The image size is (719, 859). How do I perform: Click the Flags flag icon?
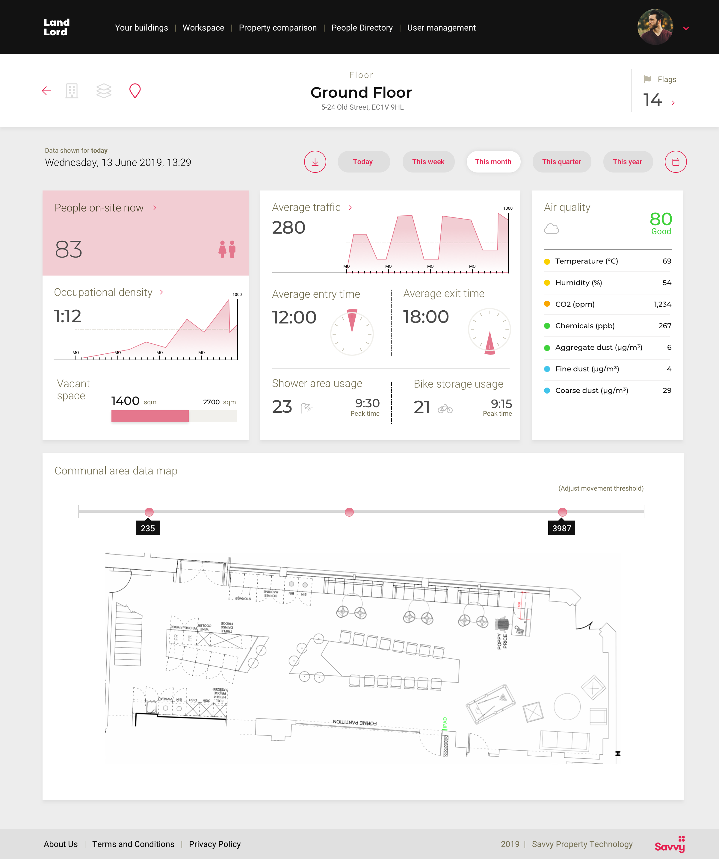click(647, 79)
